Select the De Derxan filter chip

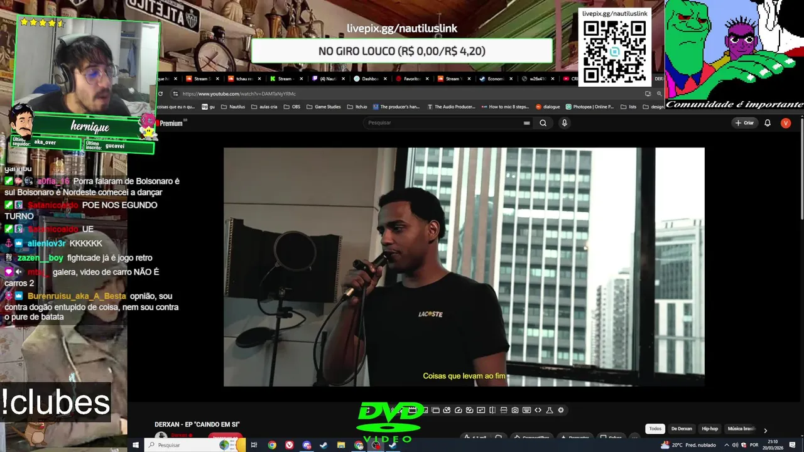[x=682, y=429]
